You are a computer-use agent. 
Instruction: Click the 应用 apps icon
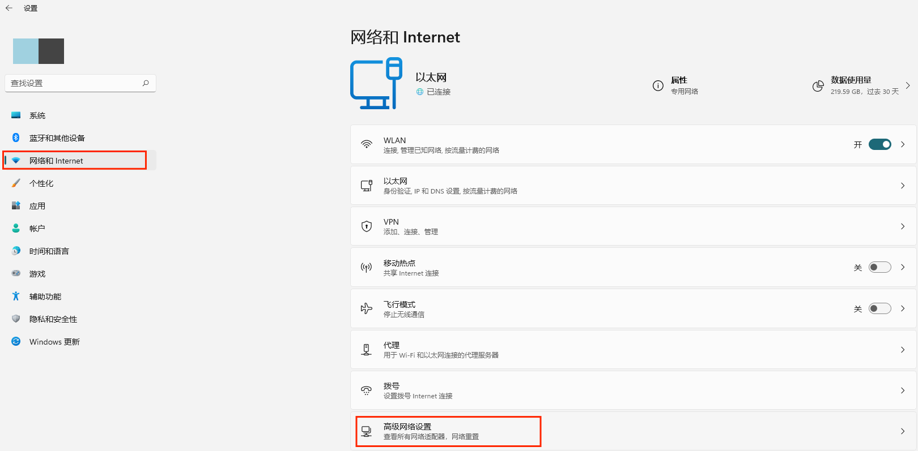point(16,205)
